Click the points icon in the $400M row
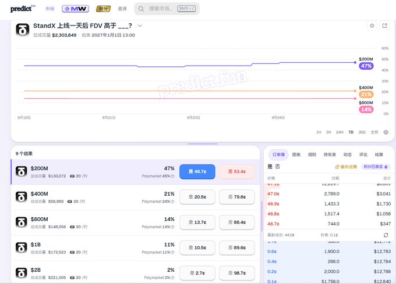 [70, 202]
